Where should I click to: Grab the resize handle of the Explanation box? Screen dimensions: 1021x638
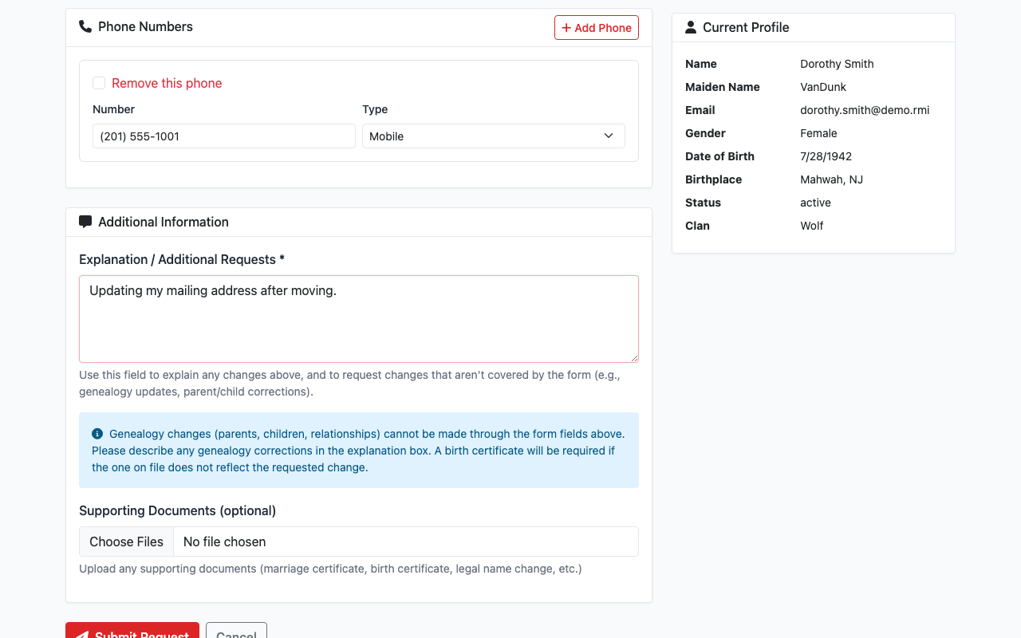coord(634,358)
